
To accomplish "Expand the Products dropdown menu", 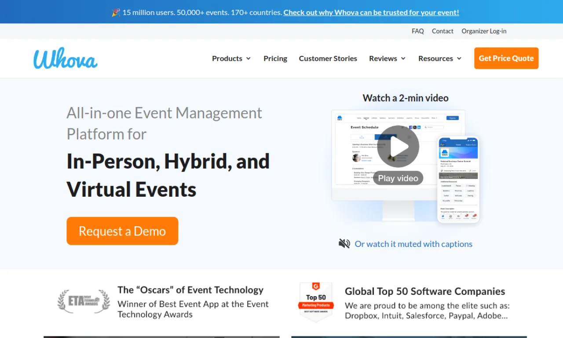I will pyautogui.click(x=231, y=59).
